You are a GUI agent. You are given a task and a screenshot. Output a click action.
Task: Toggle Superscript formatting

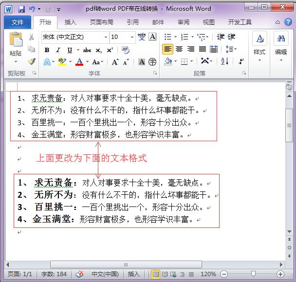click(x=110, y=50)
